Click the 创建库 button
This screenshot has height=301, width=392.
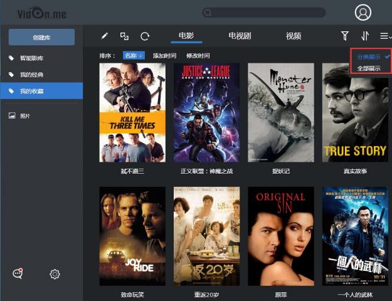click(41, 37)
